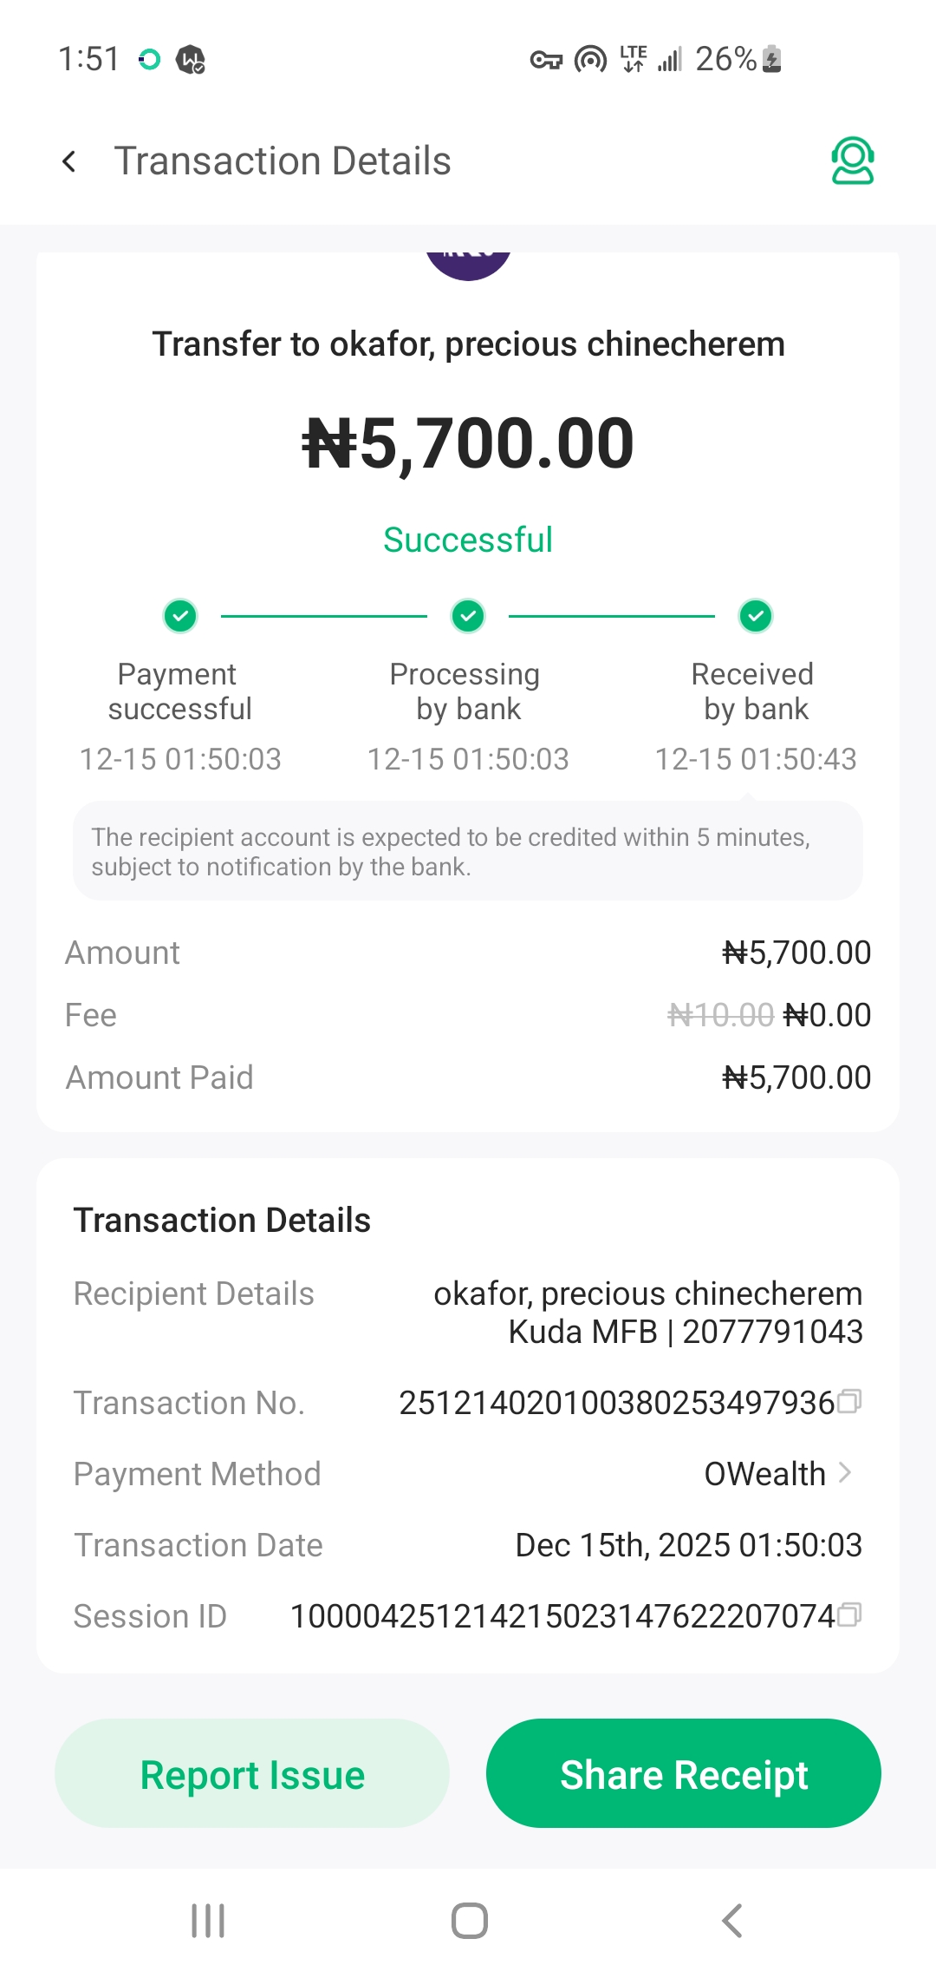Copy the Transaction No. value
The width and height of the screenshot is (936, 1978).
pyautogui.click(x=850, y=1402)
